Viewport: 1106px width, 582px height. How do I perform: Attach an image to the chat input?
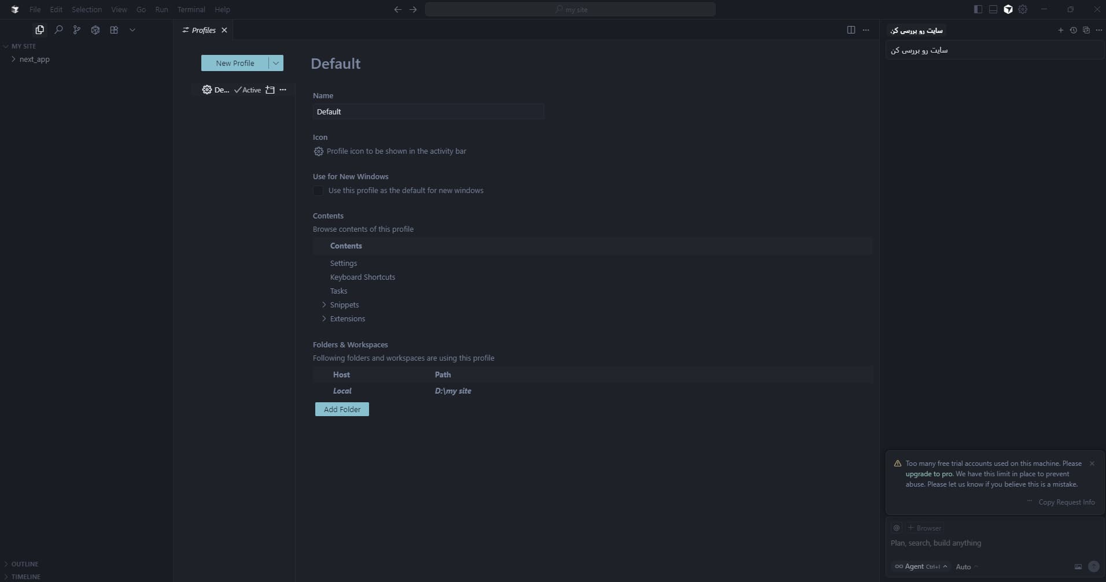coord(1078,567)
